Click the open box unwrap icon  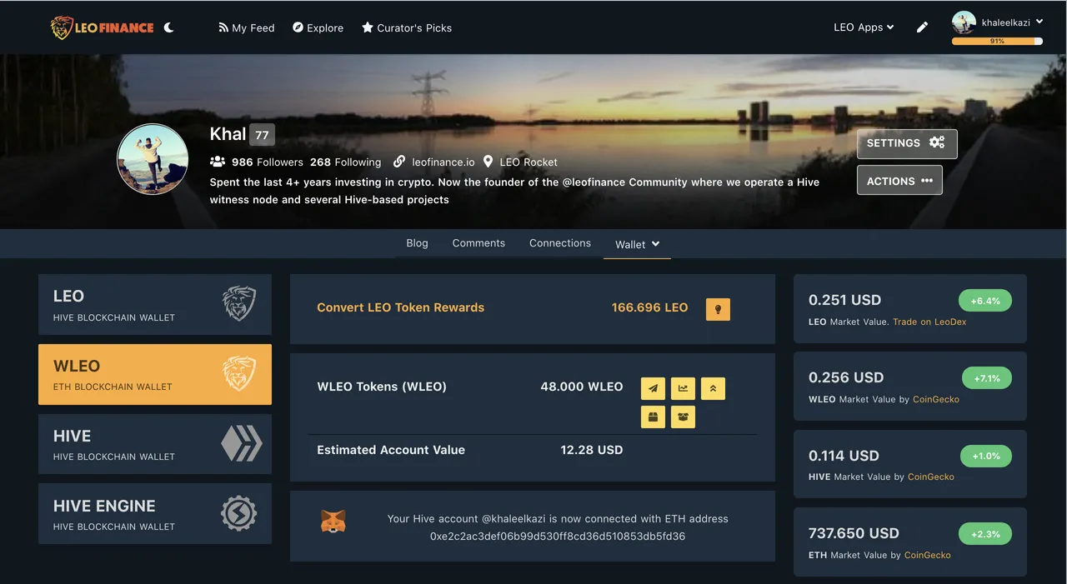(683, 417)
